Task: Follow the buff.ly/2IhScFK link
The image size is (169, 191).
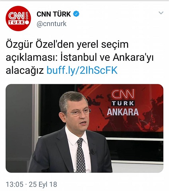Action: [82, 70]
